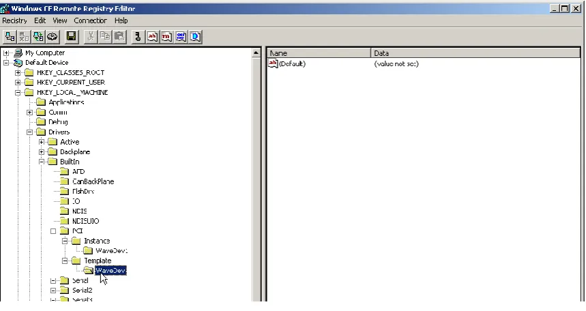Image resolution: width=586 pixels, height=311 pixels.
Task: Click the Default Device icon in tree
Action: 18,63
